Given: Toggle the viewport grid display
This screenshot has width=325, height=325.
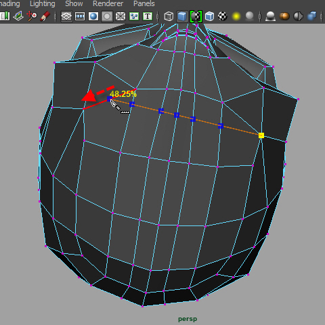Looking at the screenshot, I should 66,16.
